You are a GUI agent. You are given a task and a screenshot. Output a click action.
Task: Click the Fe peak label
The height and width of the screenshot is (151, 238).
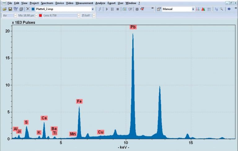[79, 101]
